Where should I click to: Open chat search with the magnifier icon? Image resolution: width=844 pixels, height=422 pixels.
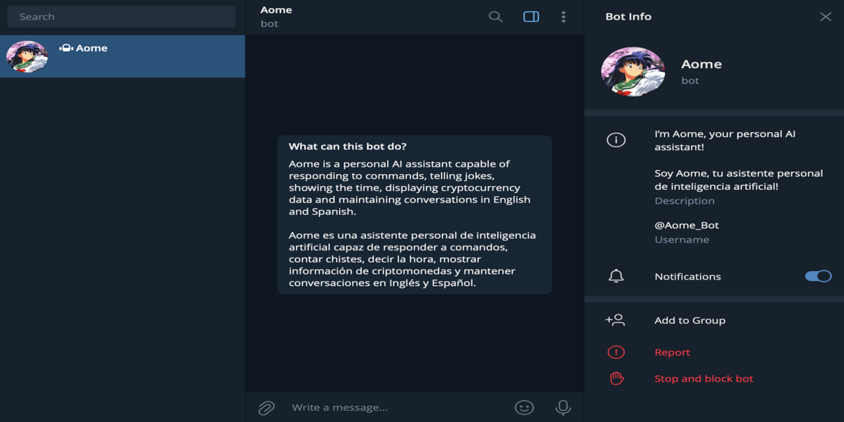[x=495, y=16]
